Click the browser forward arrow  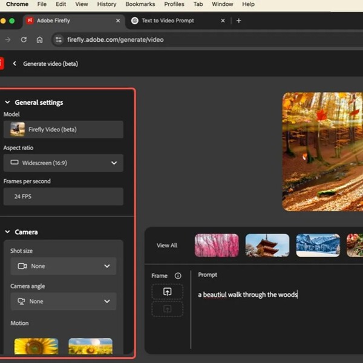[8, 39]
